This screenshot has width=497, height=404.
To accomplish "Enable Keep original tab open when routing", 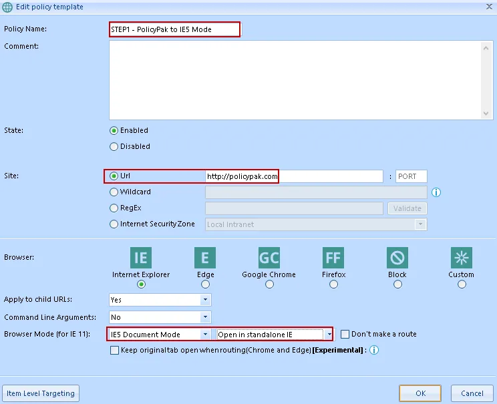I will (114, 350).
